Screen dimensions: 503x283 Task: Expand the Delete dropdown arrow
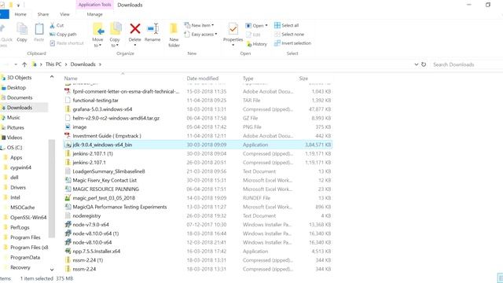point(135,45)
